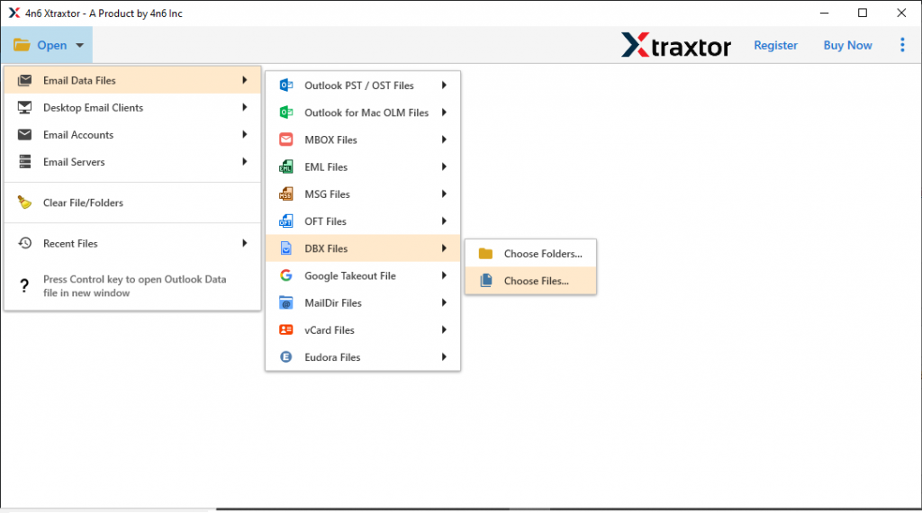Expand Outlook PST / OST Files arrow
Screen dimensions: 922x513
click(x=444, y=85)
